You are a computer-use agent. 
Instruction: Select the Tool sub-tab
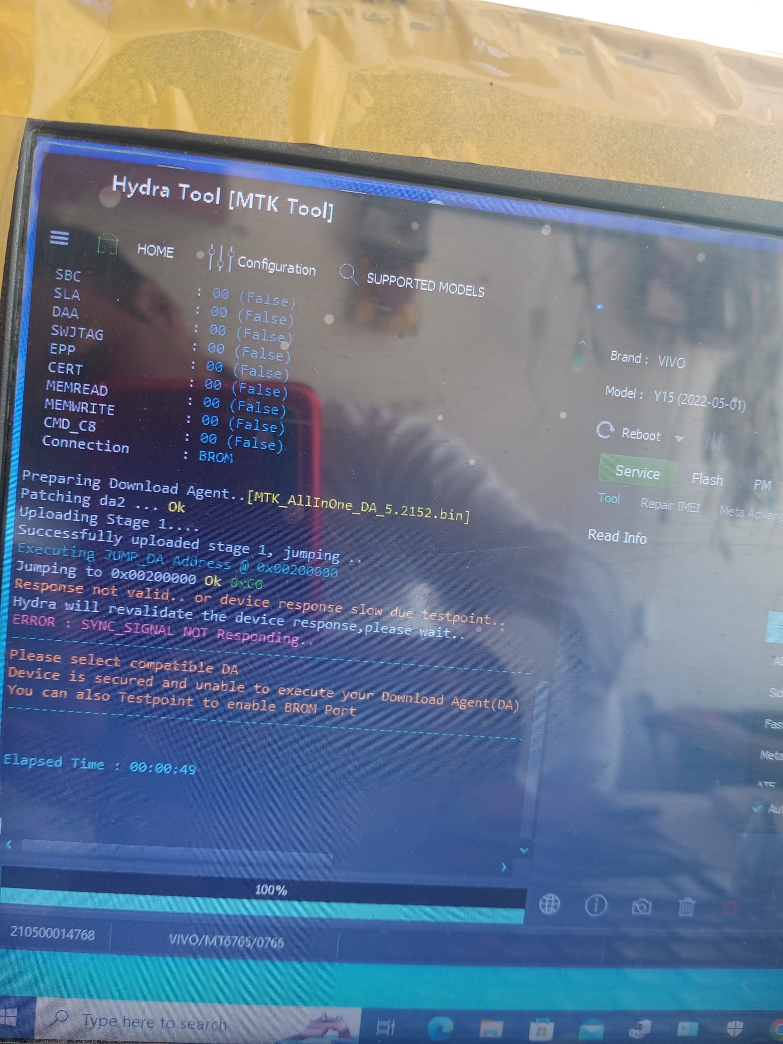click(x=609, y=498)
